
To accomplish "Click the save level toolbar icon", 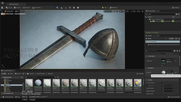I will (x=2, y=8).
